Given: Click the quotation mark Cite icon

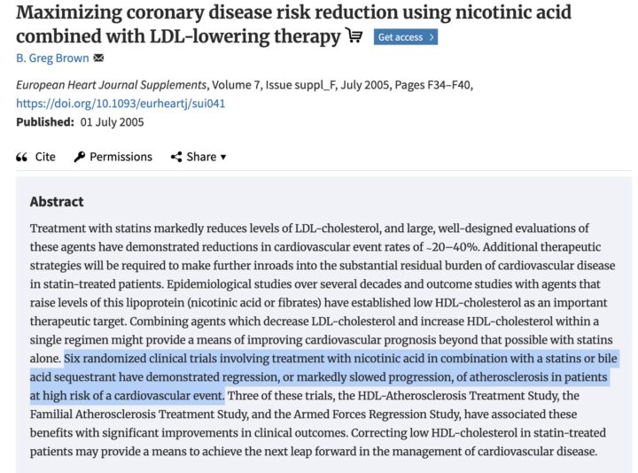Looking at the screenshot, I should pyautogui.click(x=22, y=157).
